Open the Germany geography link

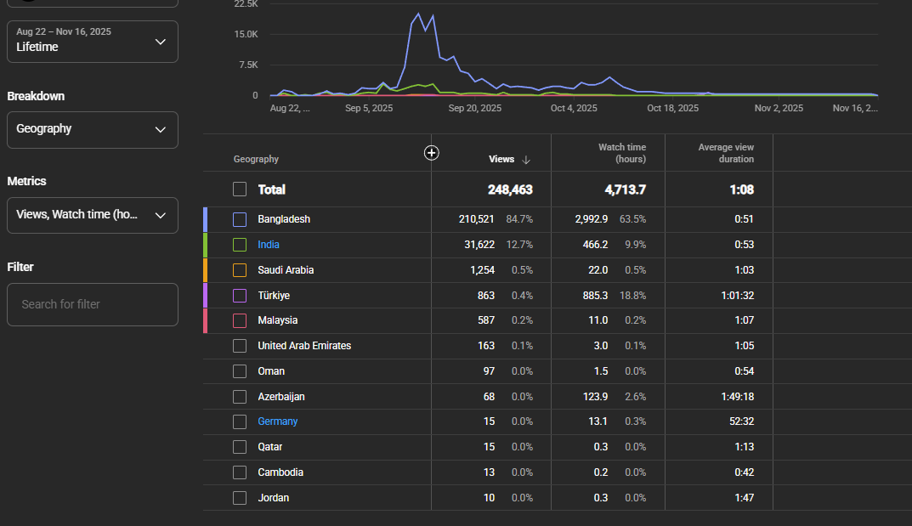pos(277,421)
